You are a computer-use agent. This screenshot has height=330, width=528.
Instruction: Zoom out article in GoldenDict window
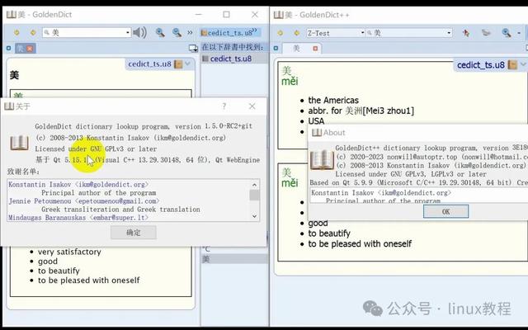tap(177, 32)
